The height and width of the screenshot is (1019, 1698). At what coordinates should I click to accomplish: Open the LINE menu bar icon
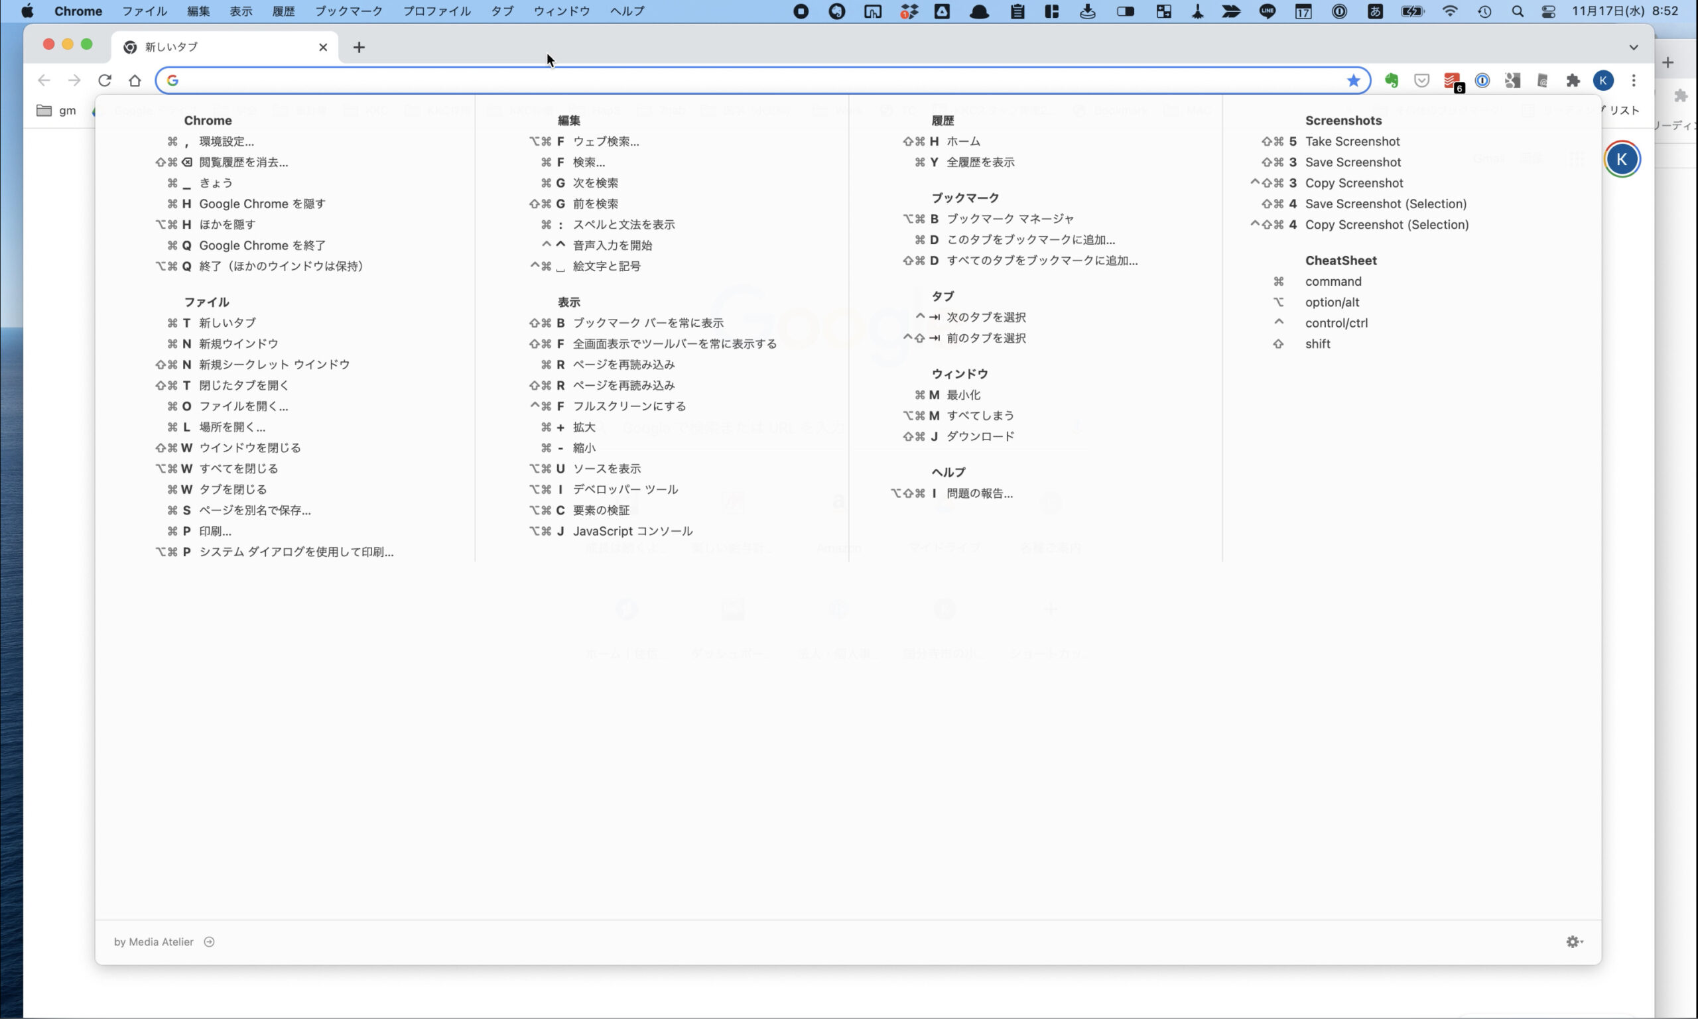[x=1268, y=11]
